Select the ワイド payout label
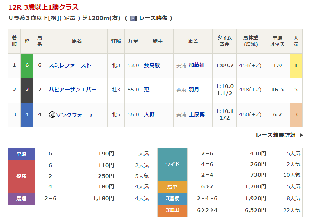The width and height of the screenshot is (310, 221). pos(172,164)
